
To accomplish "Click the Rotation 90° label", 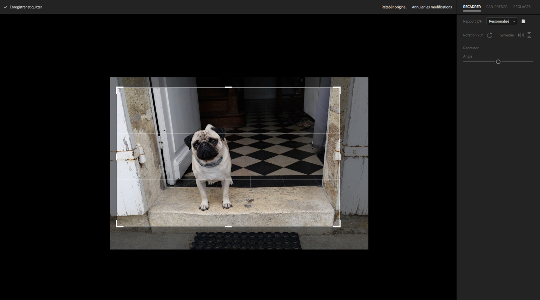I will pyautogui.click(x=473, y=35).
